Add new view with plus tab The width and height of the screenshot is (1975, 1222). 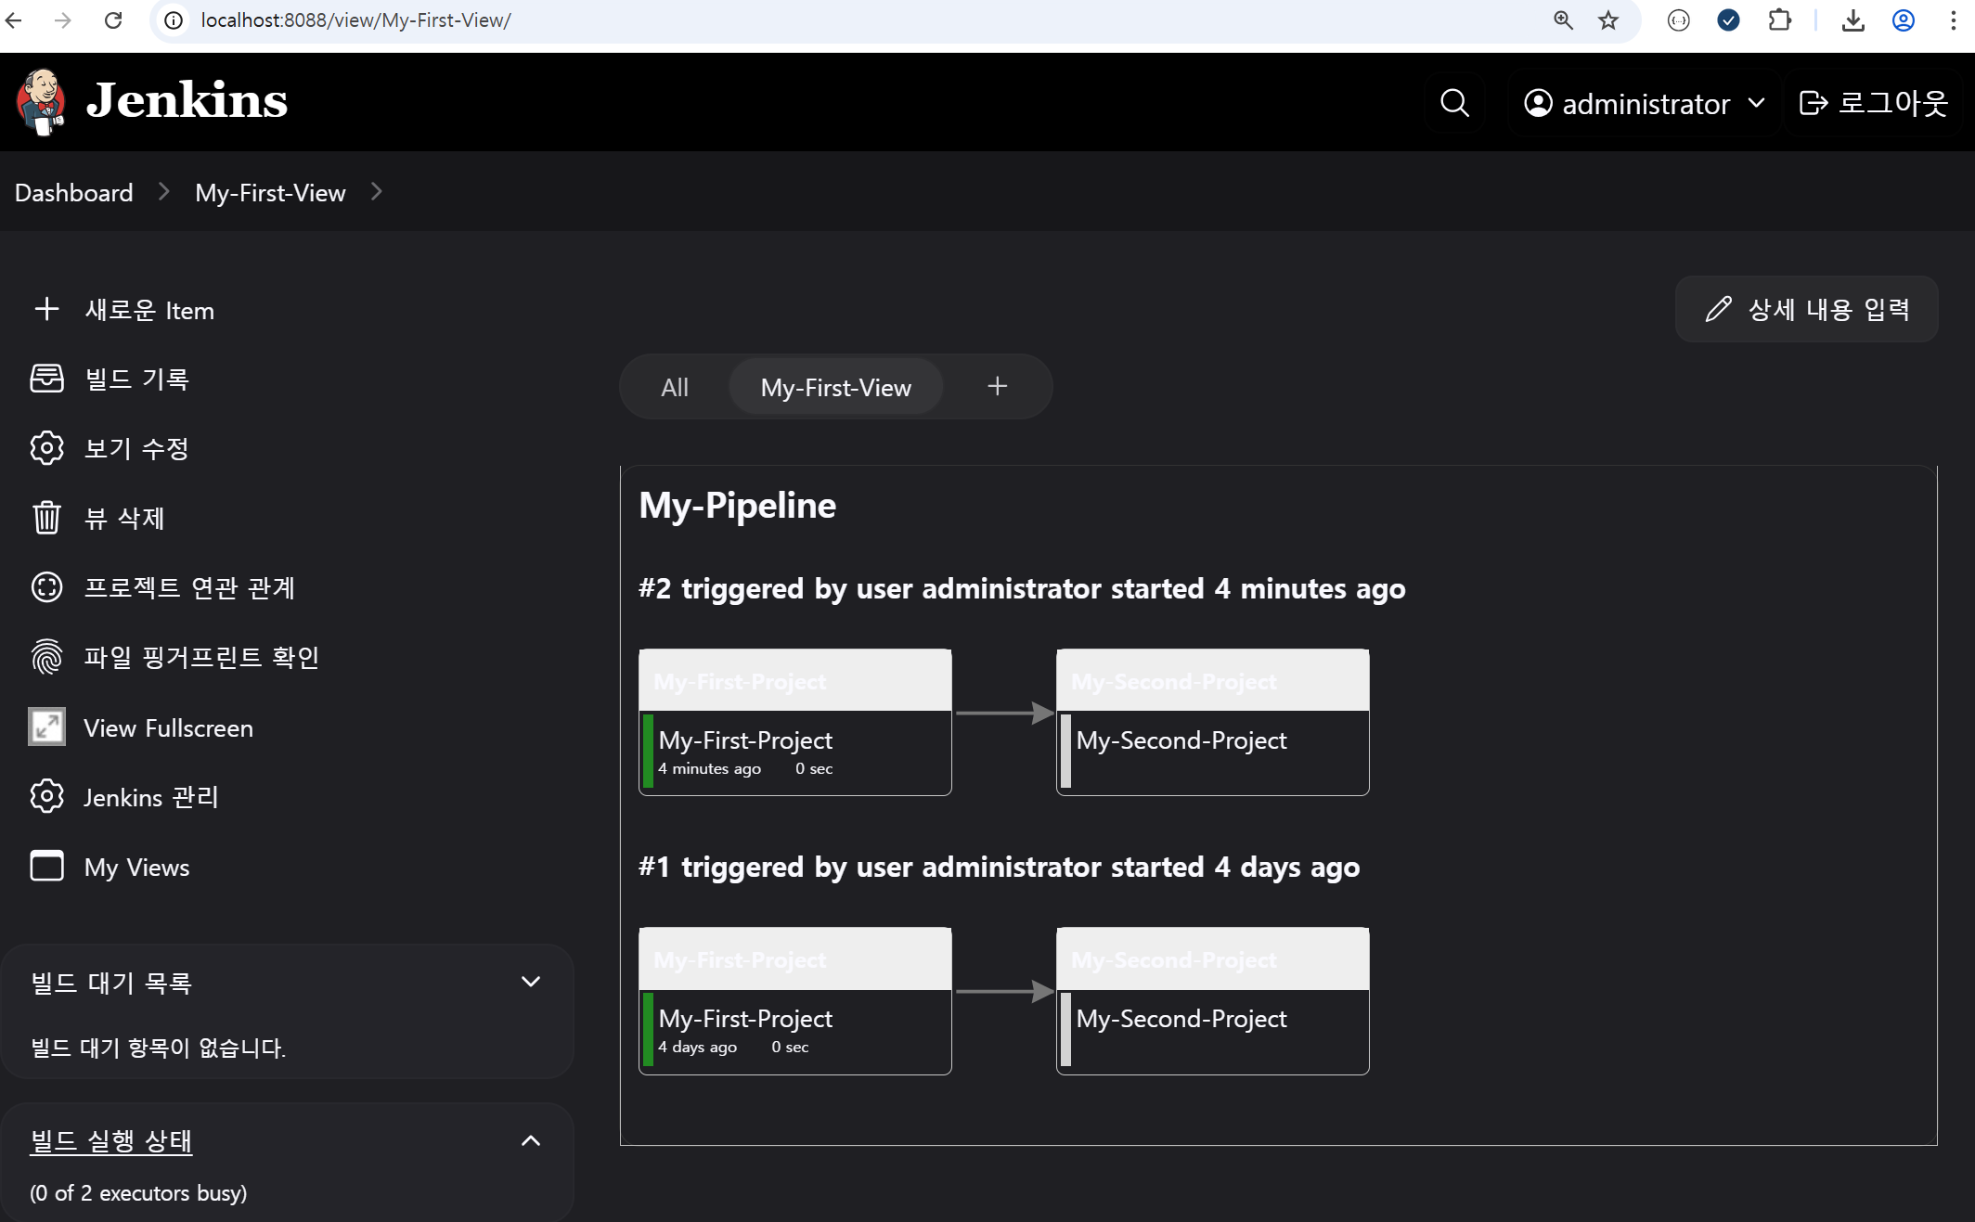(997, 387)
